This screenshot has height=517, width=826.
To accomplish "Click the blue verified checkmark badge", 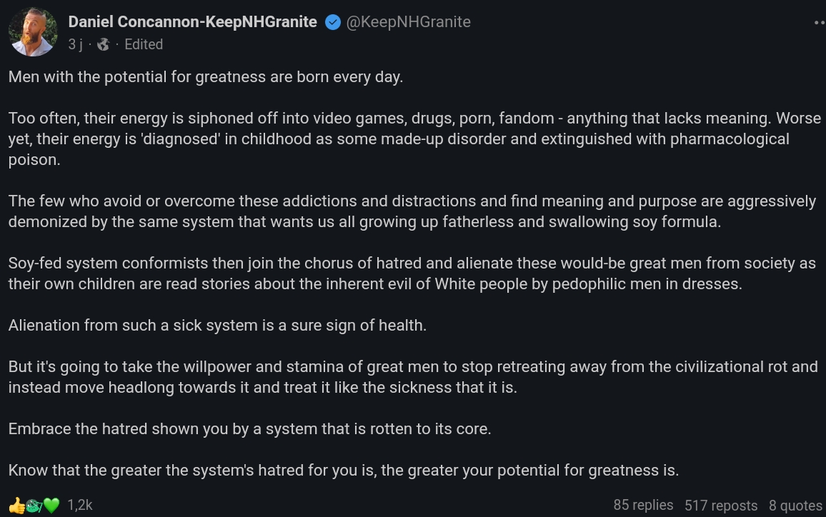I will pos(332,22).
